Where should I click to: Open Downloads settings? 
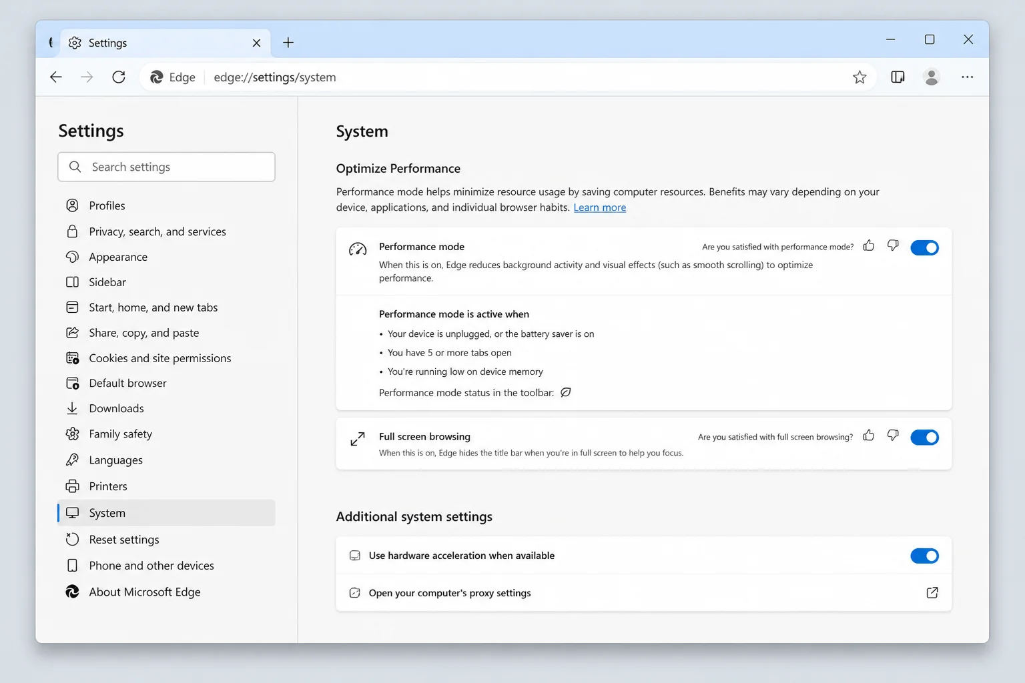click(x=166, y=408)
